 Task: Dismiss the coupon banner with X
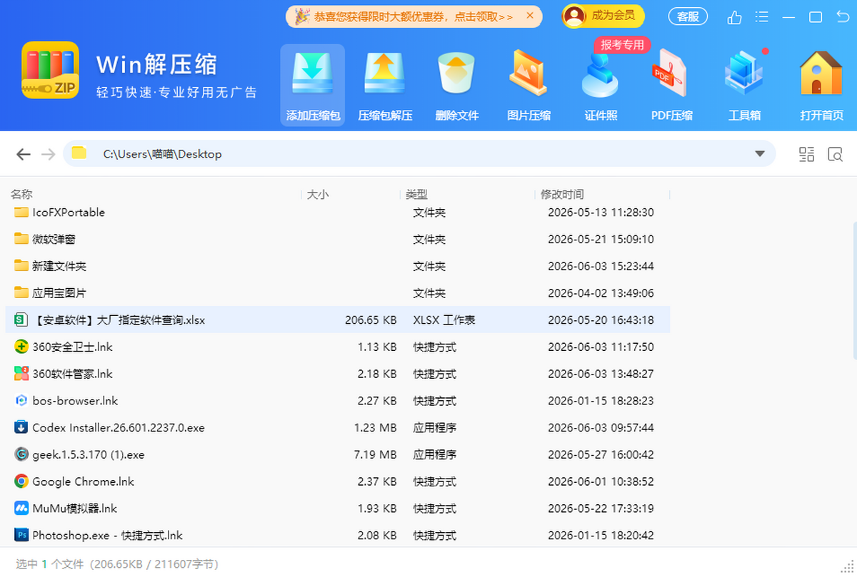click(529, 15)
